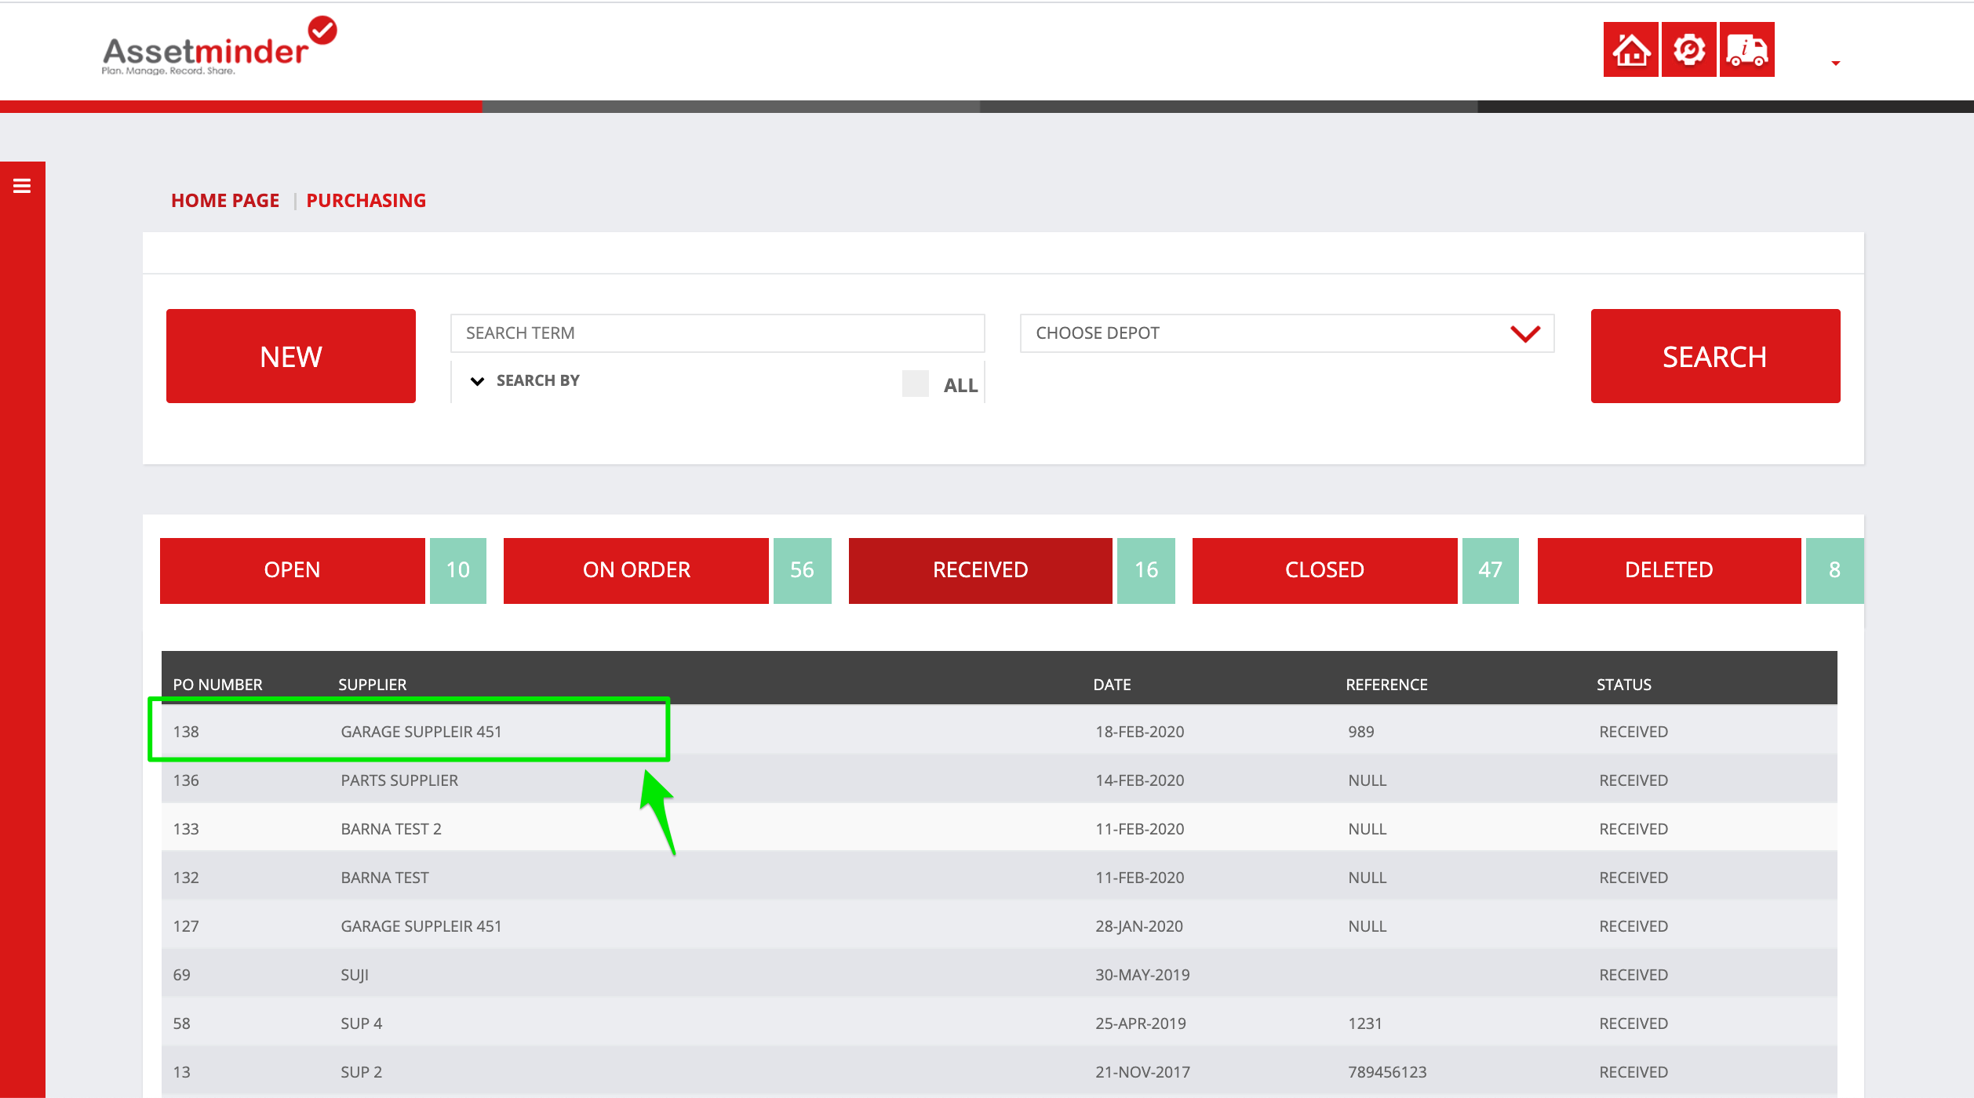Open PO number 132 row

[x=1000, y=877]
